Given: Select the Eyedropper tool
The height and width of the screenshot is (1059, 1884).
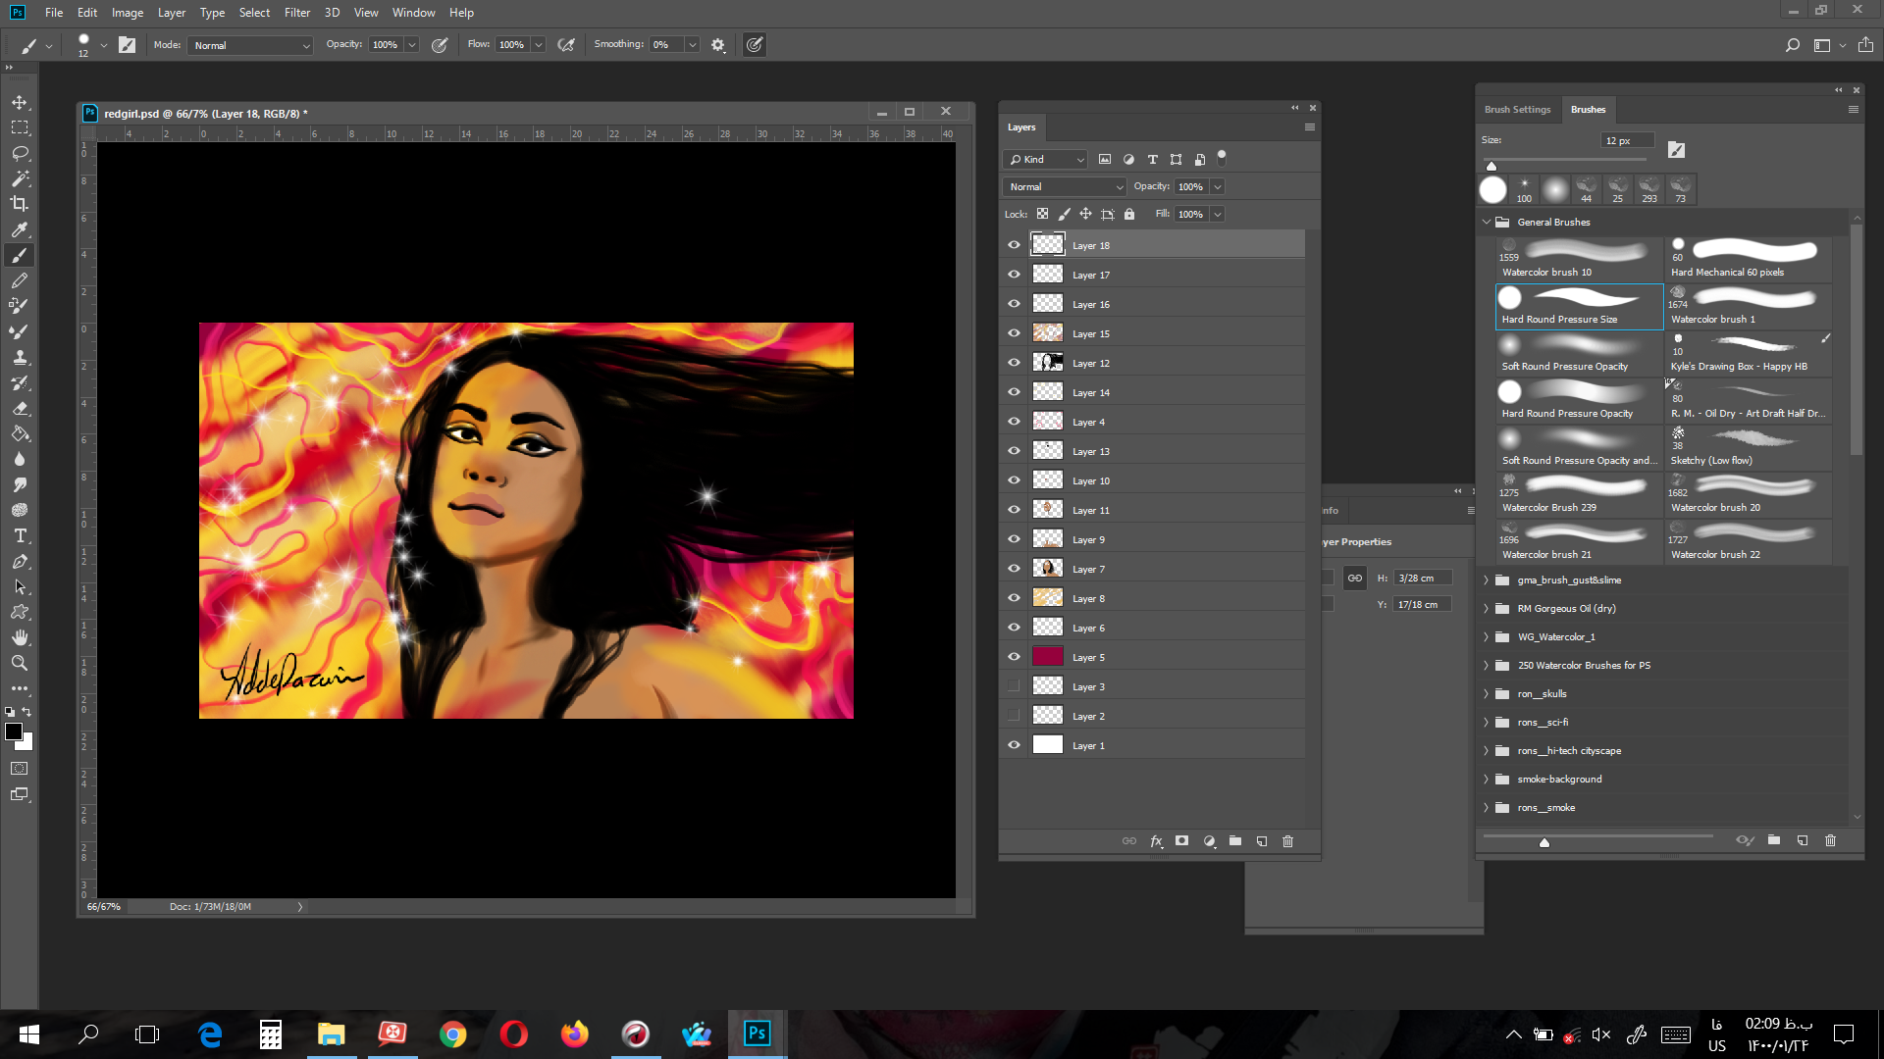Looking at the screenshot, I should [20, 229].
